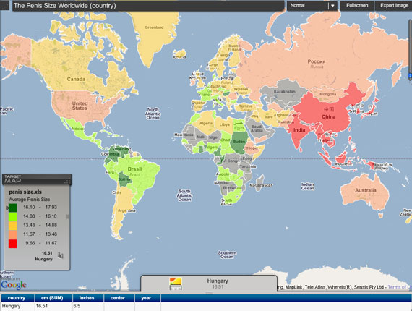The height and width of the screenshot is (311, 412).
Task: Select the red 9.66–11.67 legend swatch
Action: tap(13, 244)
